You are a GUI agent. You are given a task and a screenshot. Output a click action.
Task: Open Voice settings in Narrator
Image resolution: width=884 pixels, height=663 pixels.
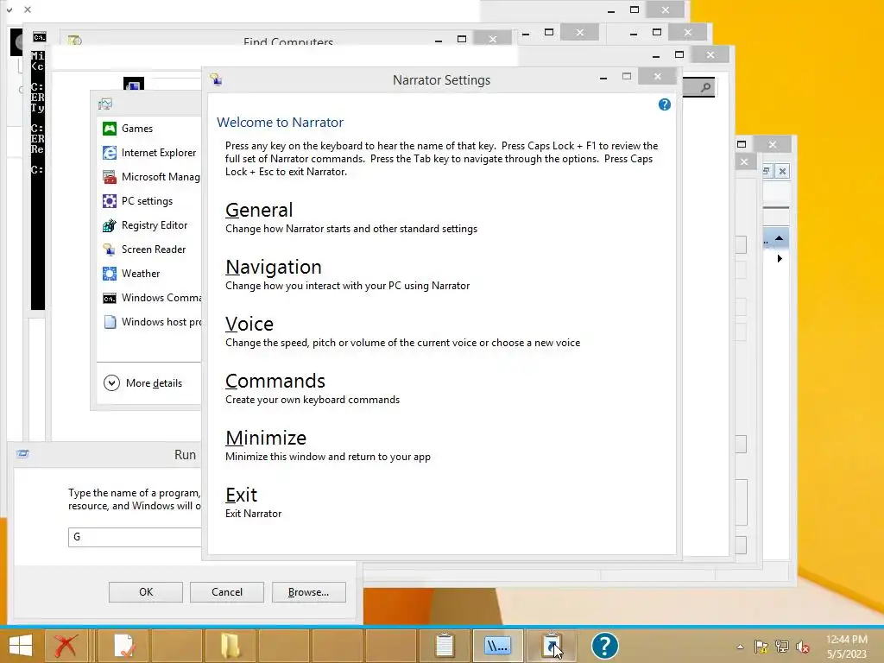pyautogui.click(x=249, y=324)
